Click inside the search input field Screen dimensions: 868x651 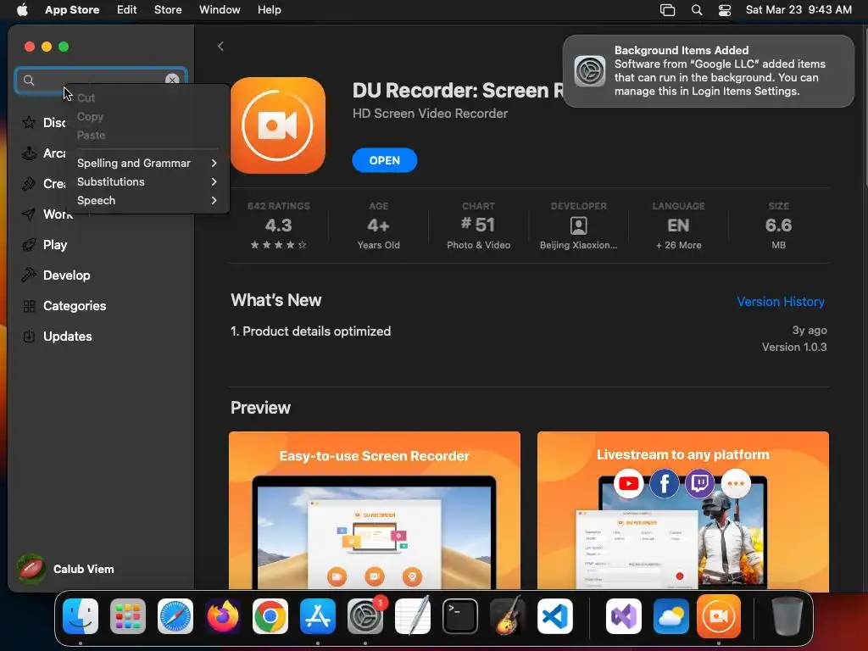pyautogui.click(x=100, y=81)
